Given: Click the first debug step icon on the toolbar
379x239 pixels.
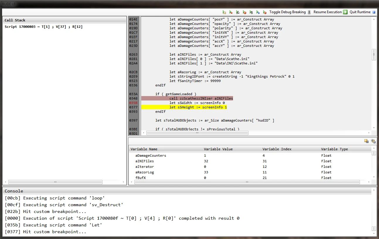Looking at the screenshot, I should tap(225, 12).
